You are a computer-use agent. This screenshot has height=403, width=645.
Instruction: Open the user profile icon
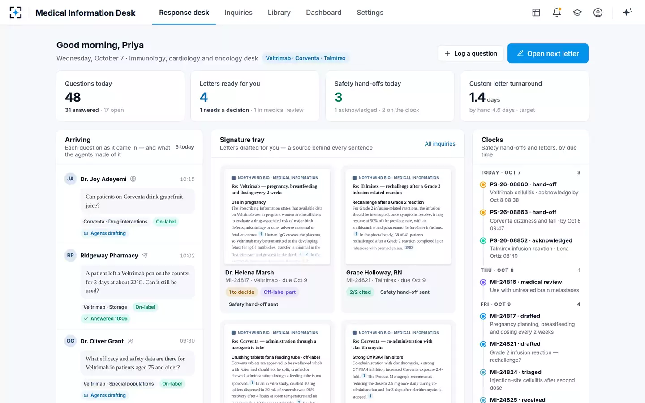(598, 13)
